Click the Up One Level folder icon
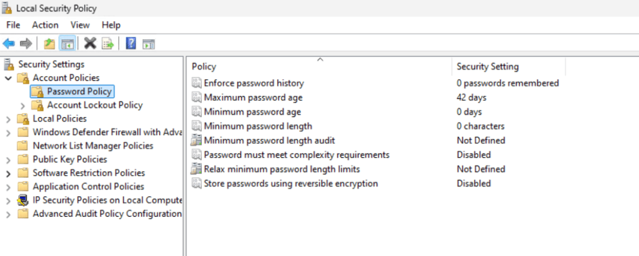 (49, 44)
